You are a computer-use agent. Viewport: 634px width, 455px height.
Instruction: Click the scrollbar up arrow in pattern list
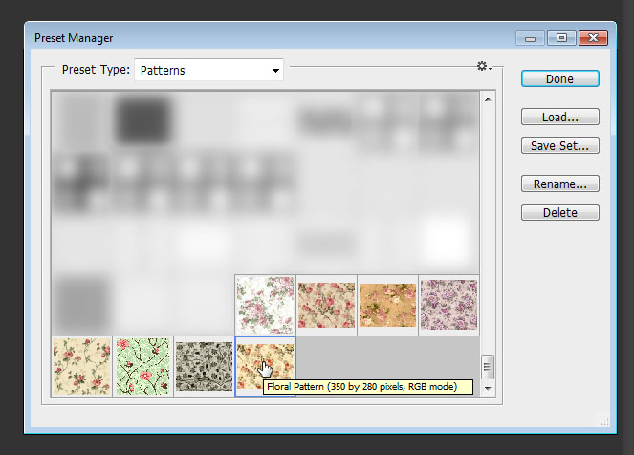(488, 99)
